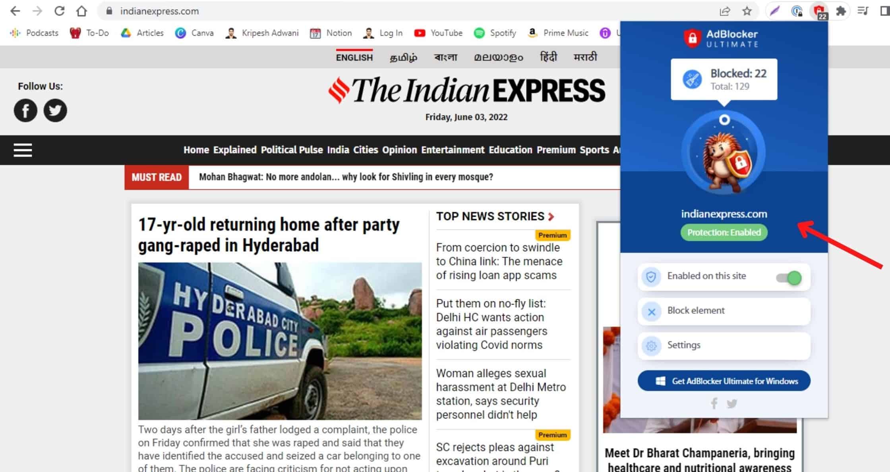This screenshot has width=890, height=472.
Task: Click the share page icon in address bar
Action: coord(725,11)
